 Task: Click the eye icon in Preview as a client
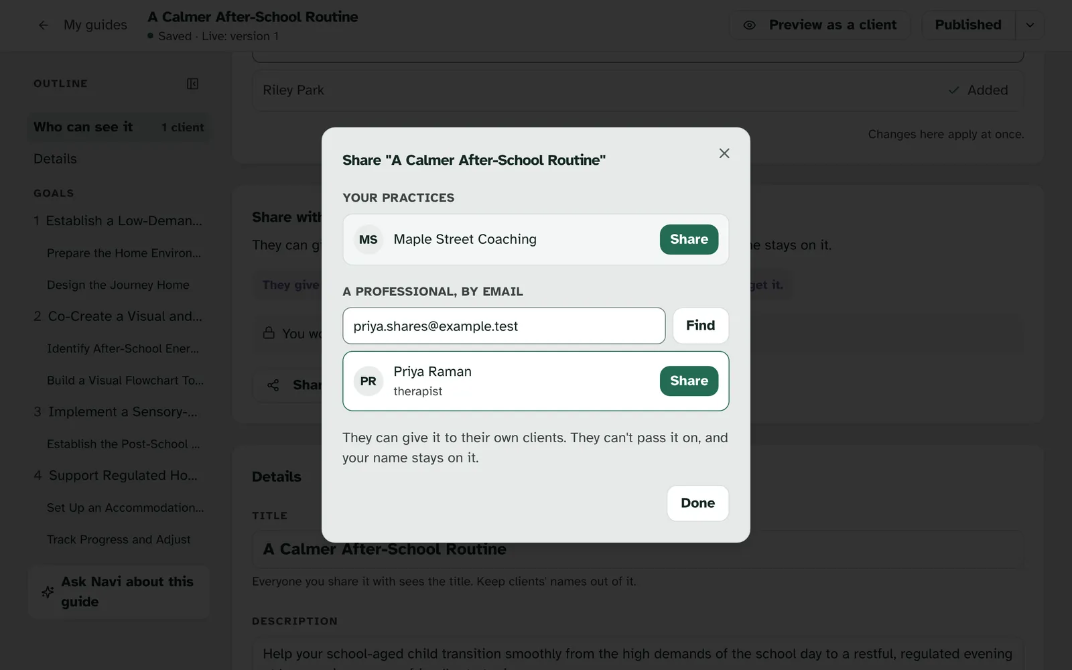click(x=750, y=25)
